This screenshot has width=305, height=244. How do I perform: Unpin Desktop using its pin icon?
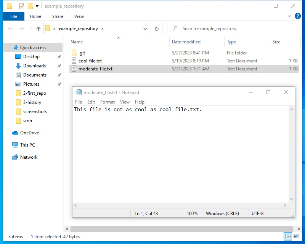(59, 57)
